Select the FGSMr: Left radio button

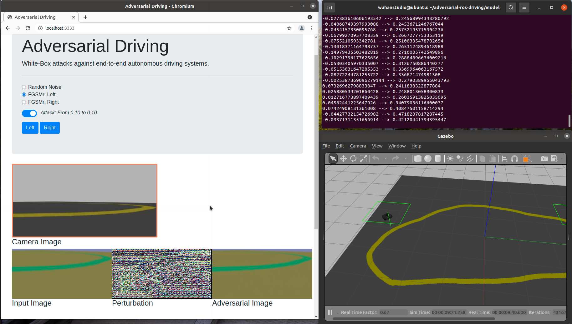point(24,95)
